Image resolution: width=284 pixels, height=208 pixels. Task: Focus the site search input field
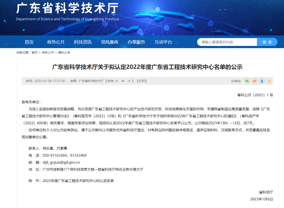pos(227,42)
